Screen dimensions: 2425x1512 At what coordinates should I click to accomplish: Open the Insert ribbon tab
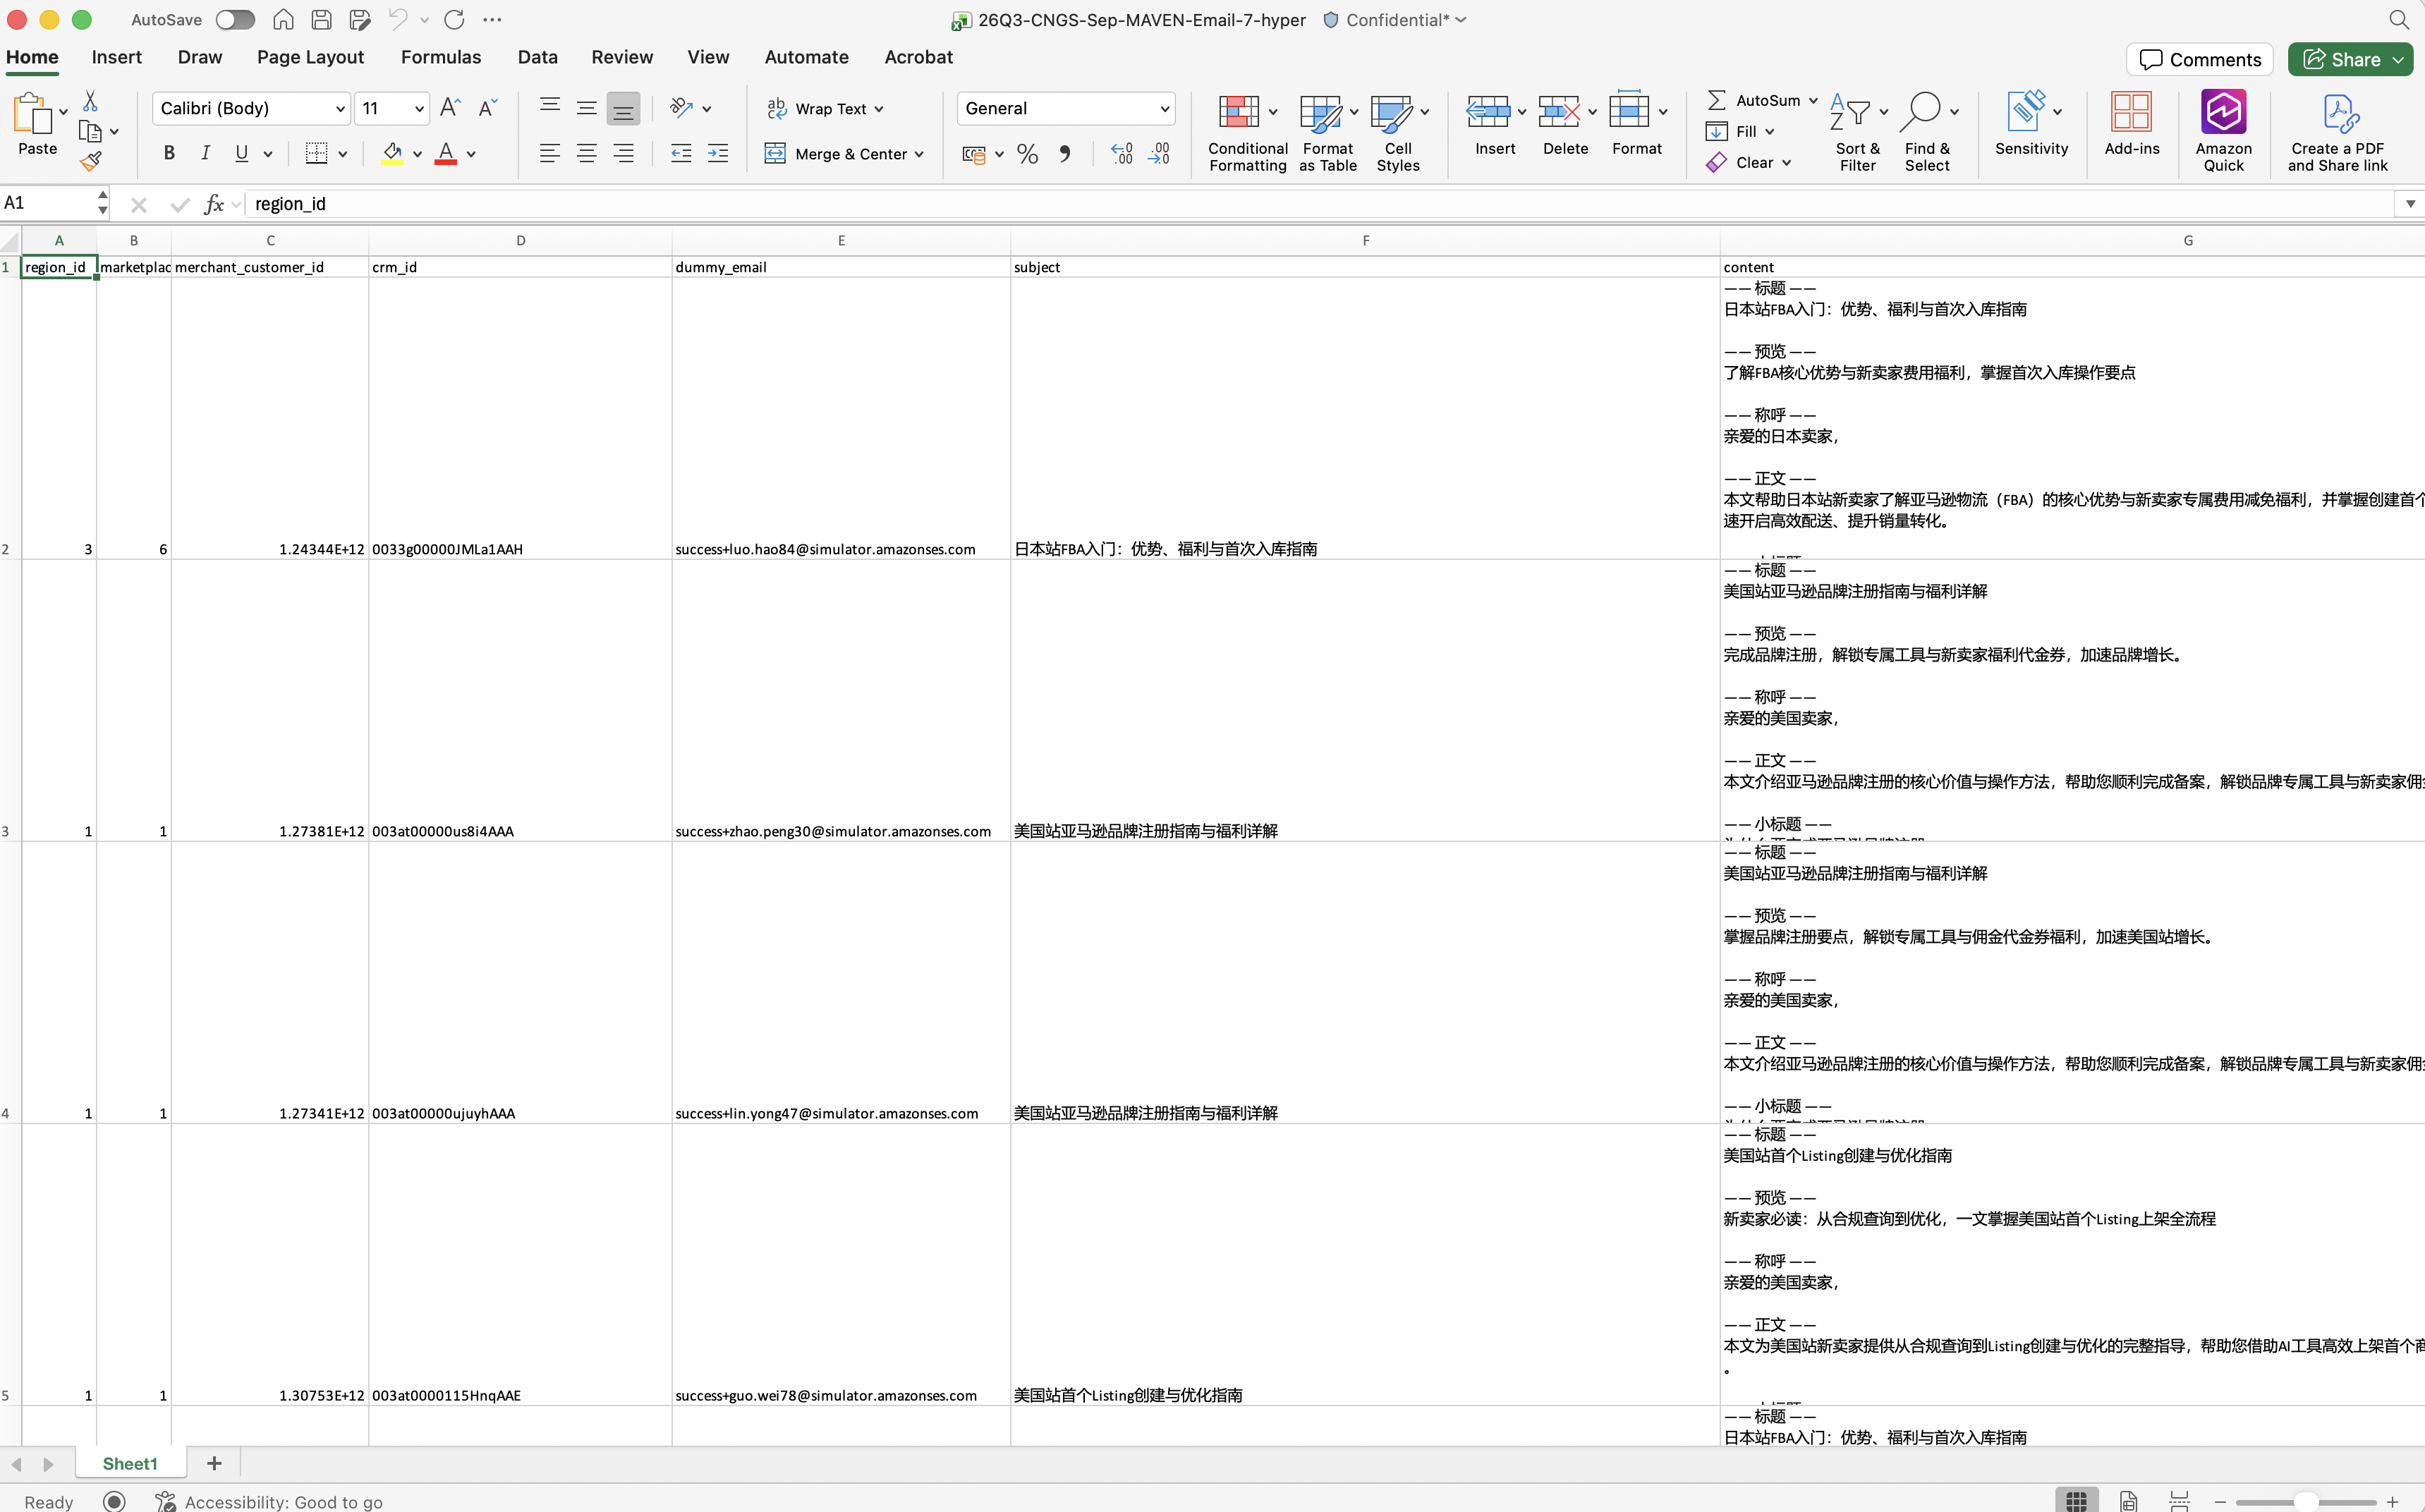116,57
